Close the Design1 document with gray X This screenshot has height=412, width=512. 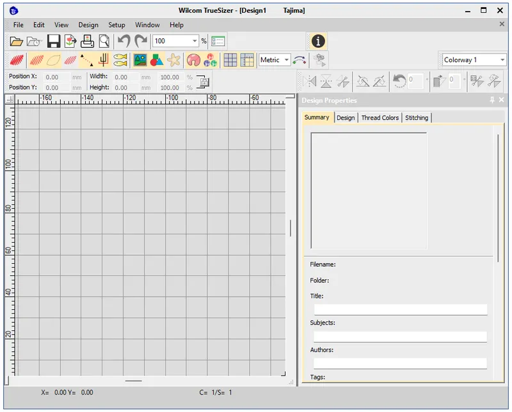502,24
